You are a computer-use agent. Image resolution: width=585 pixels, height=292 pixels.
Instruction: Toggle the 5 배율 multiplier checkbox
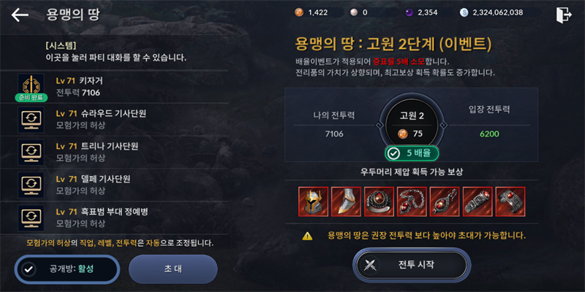coord(412,153)
